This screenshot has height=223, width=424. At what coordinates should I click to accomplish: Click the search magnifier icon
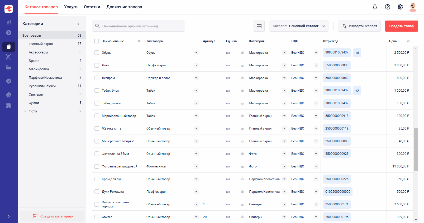(x=97, y=26)
